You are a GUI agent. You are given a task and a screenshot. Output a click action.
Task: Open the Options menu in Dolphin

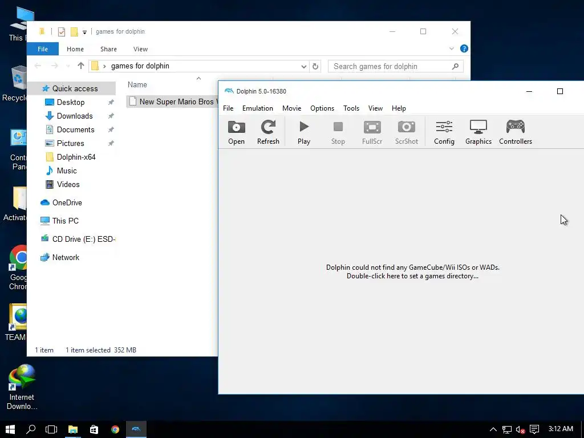(x=322, y=108)
